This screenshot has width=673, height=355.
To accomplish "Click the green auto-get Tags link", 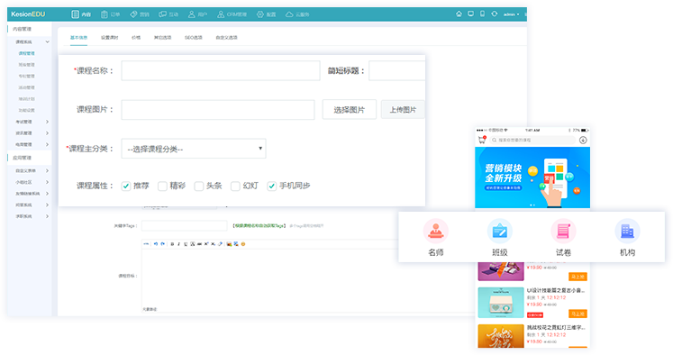I will 259,225.
